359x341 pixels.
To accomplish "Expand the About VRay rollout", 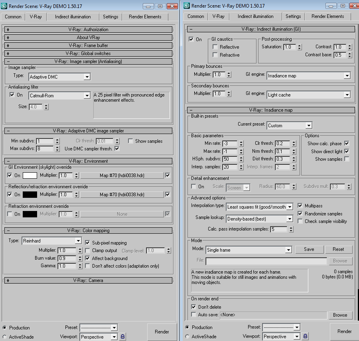I will coord(89,37).
